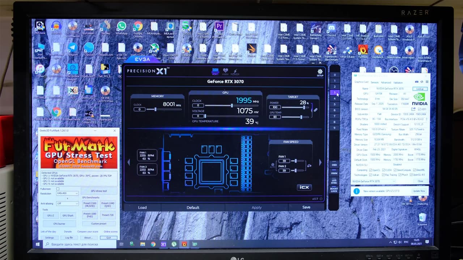This screenshot has width=463, height=260.
Task: Open Superposition Benchmark desktop shortcut
Action: tap(331, 53)
